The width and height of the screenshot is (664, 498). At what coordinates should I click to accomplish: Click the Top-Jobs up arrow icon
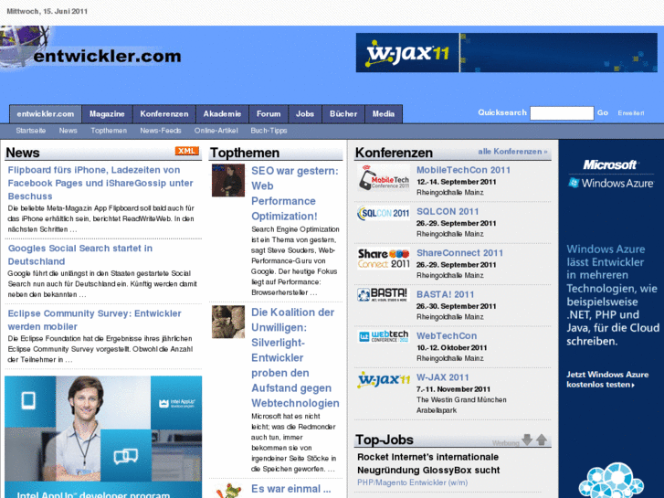pyautogui.click(x=542, y=440)
